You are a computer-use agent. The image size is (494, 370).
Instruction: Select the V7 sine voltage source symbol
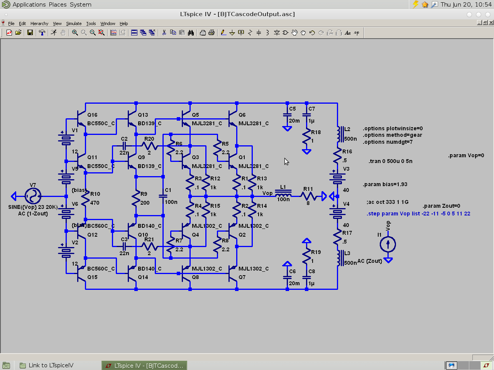pos(33,196)
